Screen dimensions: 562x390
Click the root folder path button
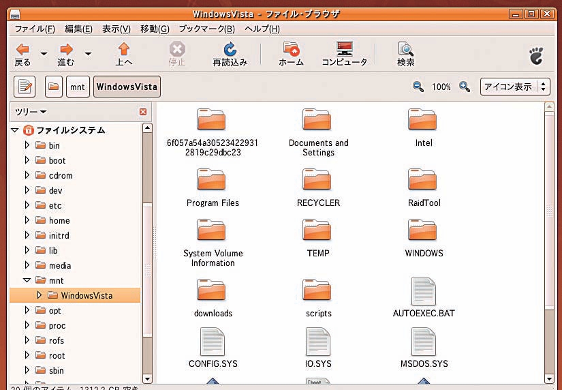[x=54, y=87]
